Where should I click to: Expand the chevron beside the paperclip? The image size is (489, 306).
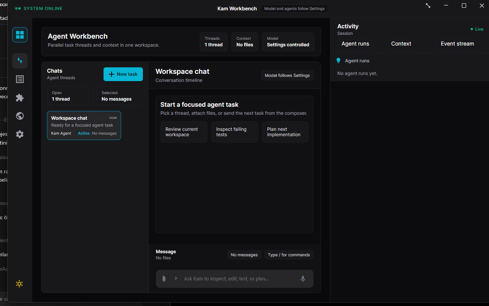(176, 278)
